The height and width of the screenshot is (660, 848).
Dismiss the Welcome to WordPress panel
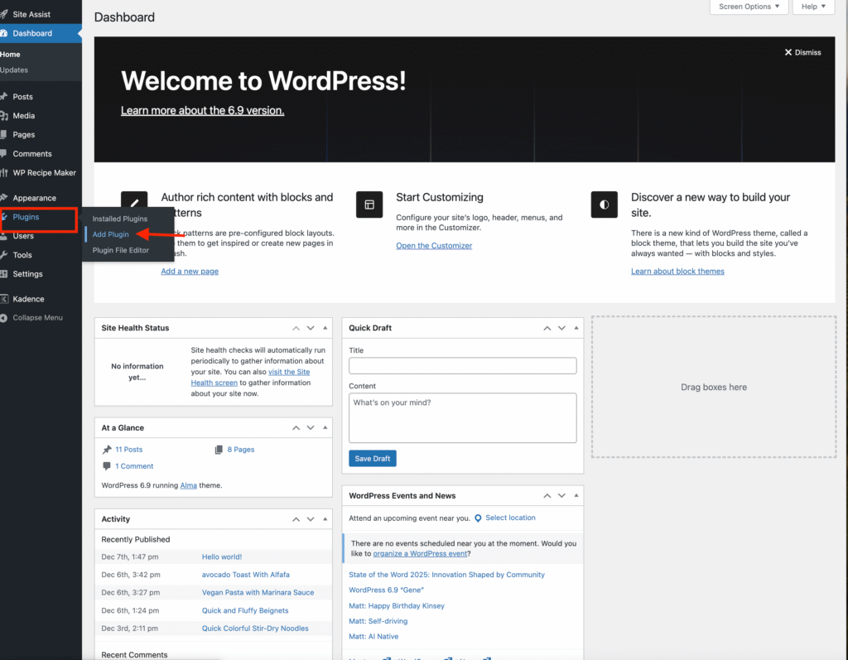(802, 52)
